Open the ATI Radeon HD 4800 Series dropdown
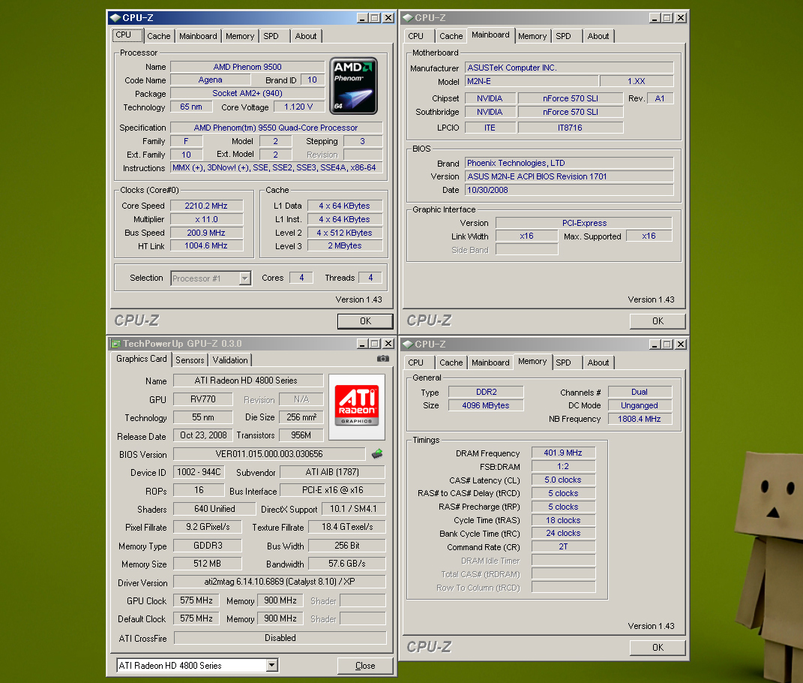803x683 pixels. pos(271,665)
